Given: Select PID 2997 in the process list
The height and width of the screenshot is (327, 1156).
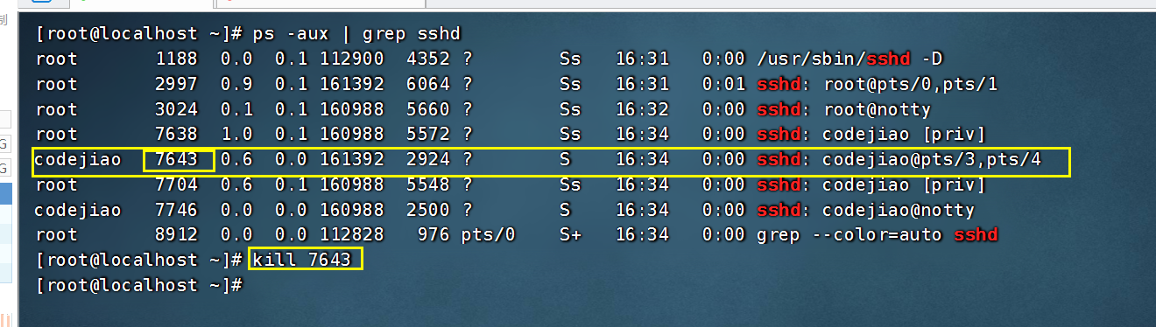Looking at the screenshot, I should pos(177,85).
